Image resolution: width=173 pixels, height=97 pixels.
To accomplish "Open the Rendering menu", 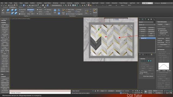I will click(x=55, y=3).
